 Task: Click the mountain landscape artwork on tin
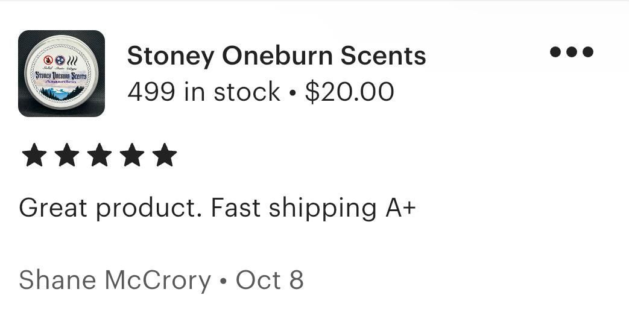click(x=62, y=93)
